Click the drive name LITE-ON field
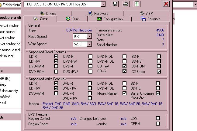Viewport: 197px width, 131px height. coord(62,4)
